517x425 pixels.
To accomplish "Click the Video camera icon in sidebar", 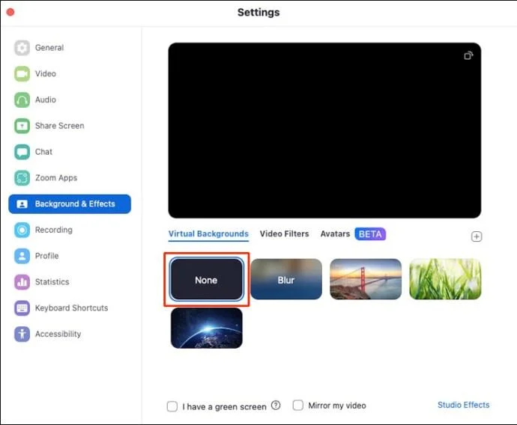I will 22,74.
